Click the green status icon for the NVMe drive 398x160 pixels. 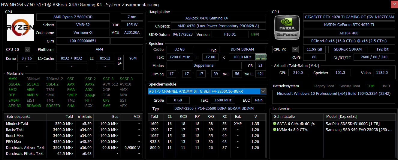click(x=275, y=129)
